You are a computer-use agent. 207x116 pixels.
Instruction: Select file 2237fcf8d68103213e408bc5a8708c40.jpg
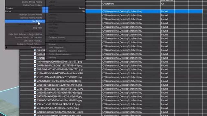59,81
